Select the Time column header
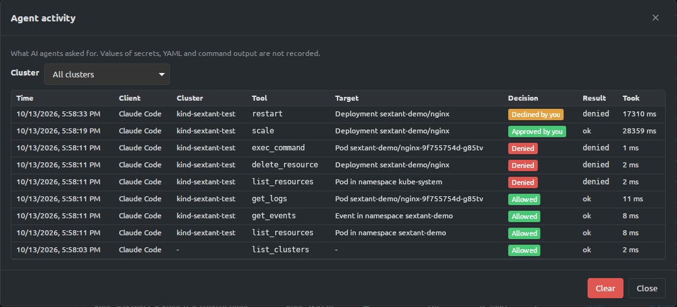677x307 pixels. click(x=25, y=98)
